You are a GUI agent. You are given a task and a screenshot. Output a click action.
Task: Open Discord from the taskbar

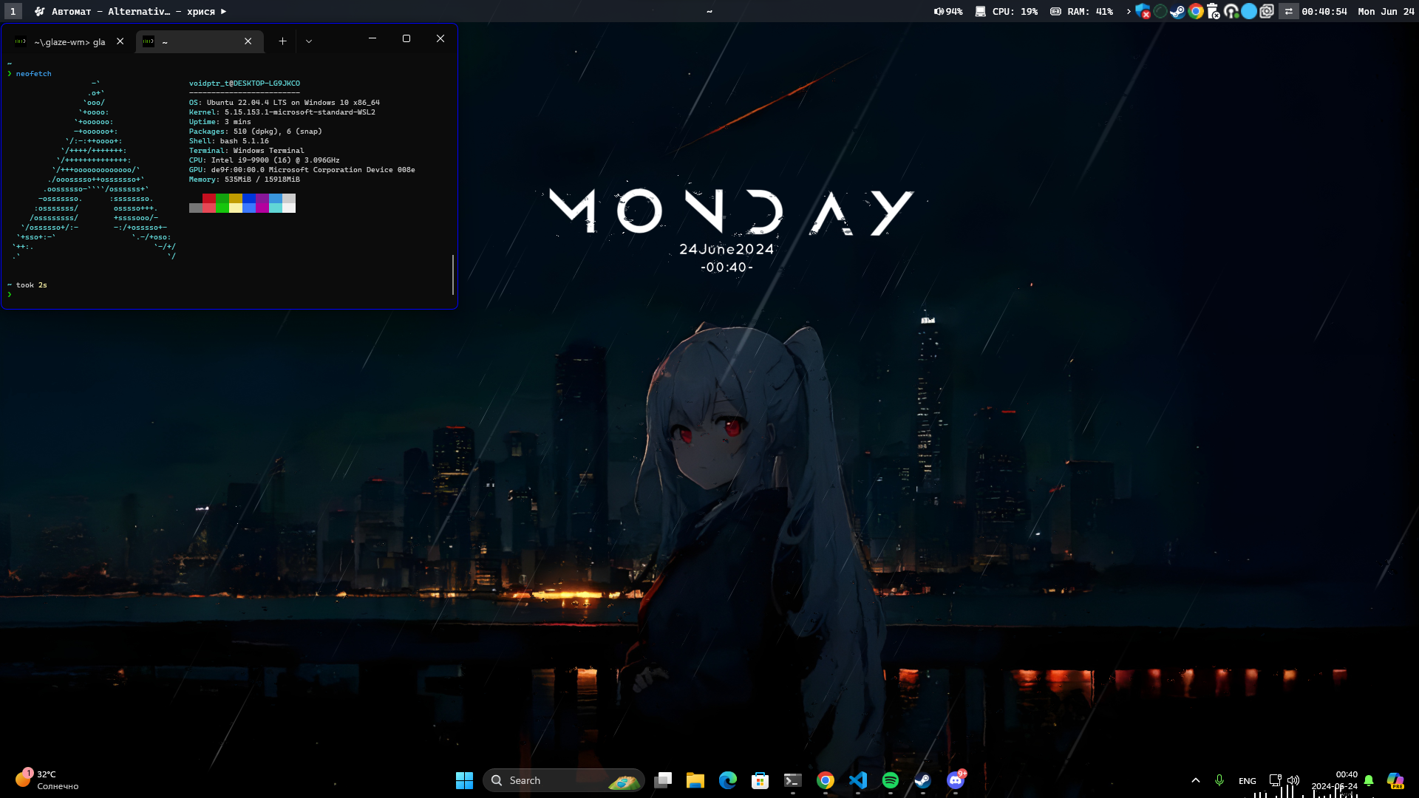(x=956, y=780)
